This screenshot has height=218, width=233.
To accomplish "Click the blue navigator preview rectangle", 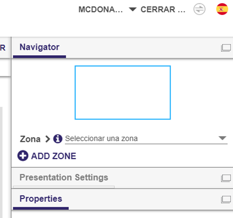I will [x=123, y=93].
